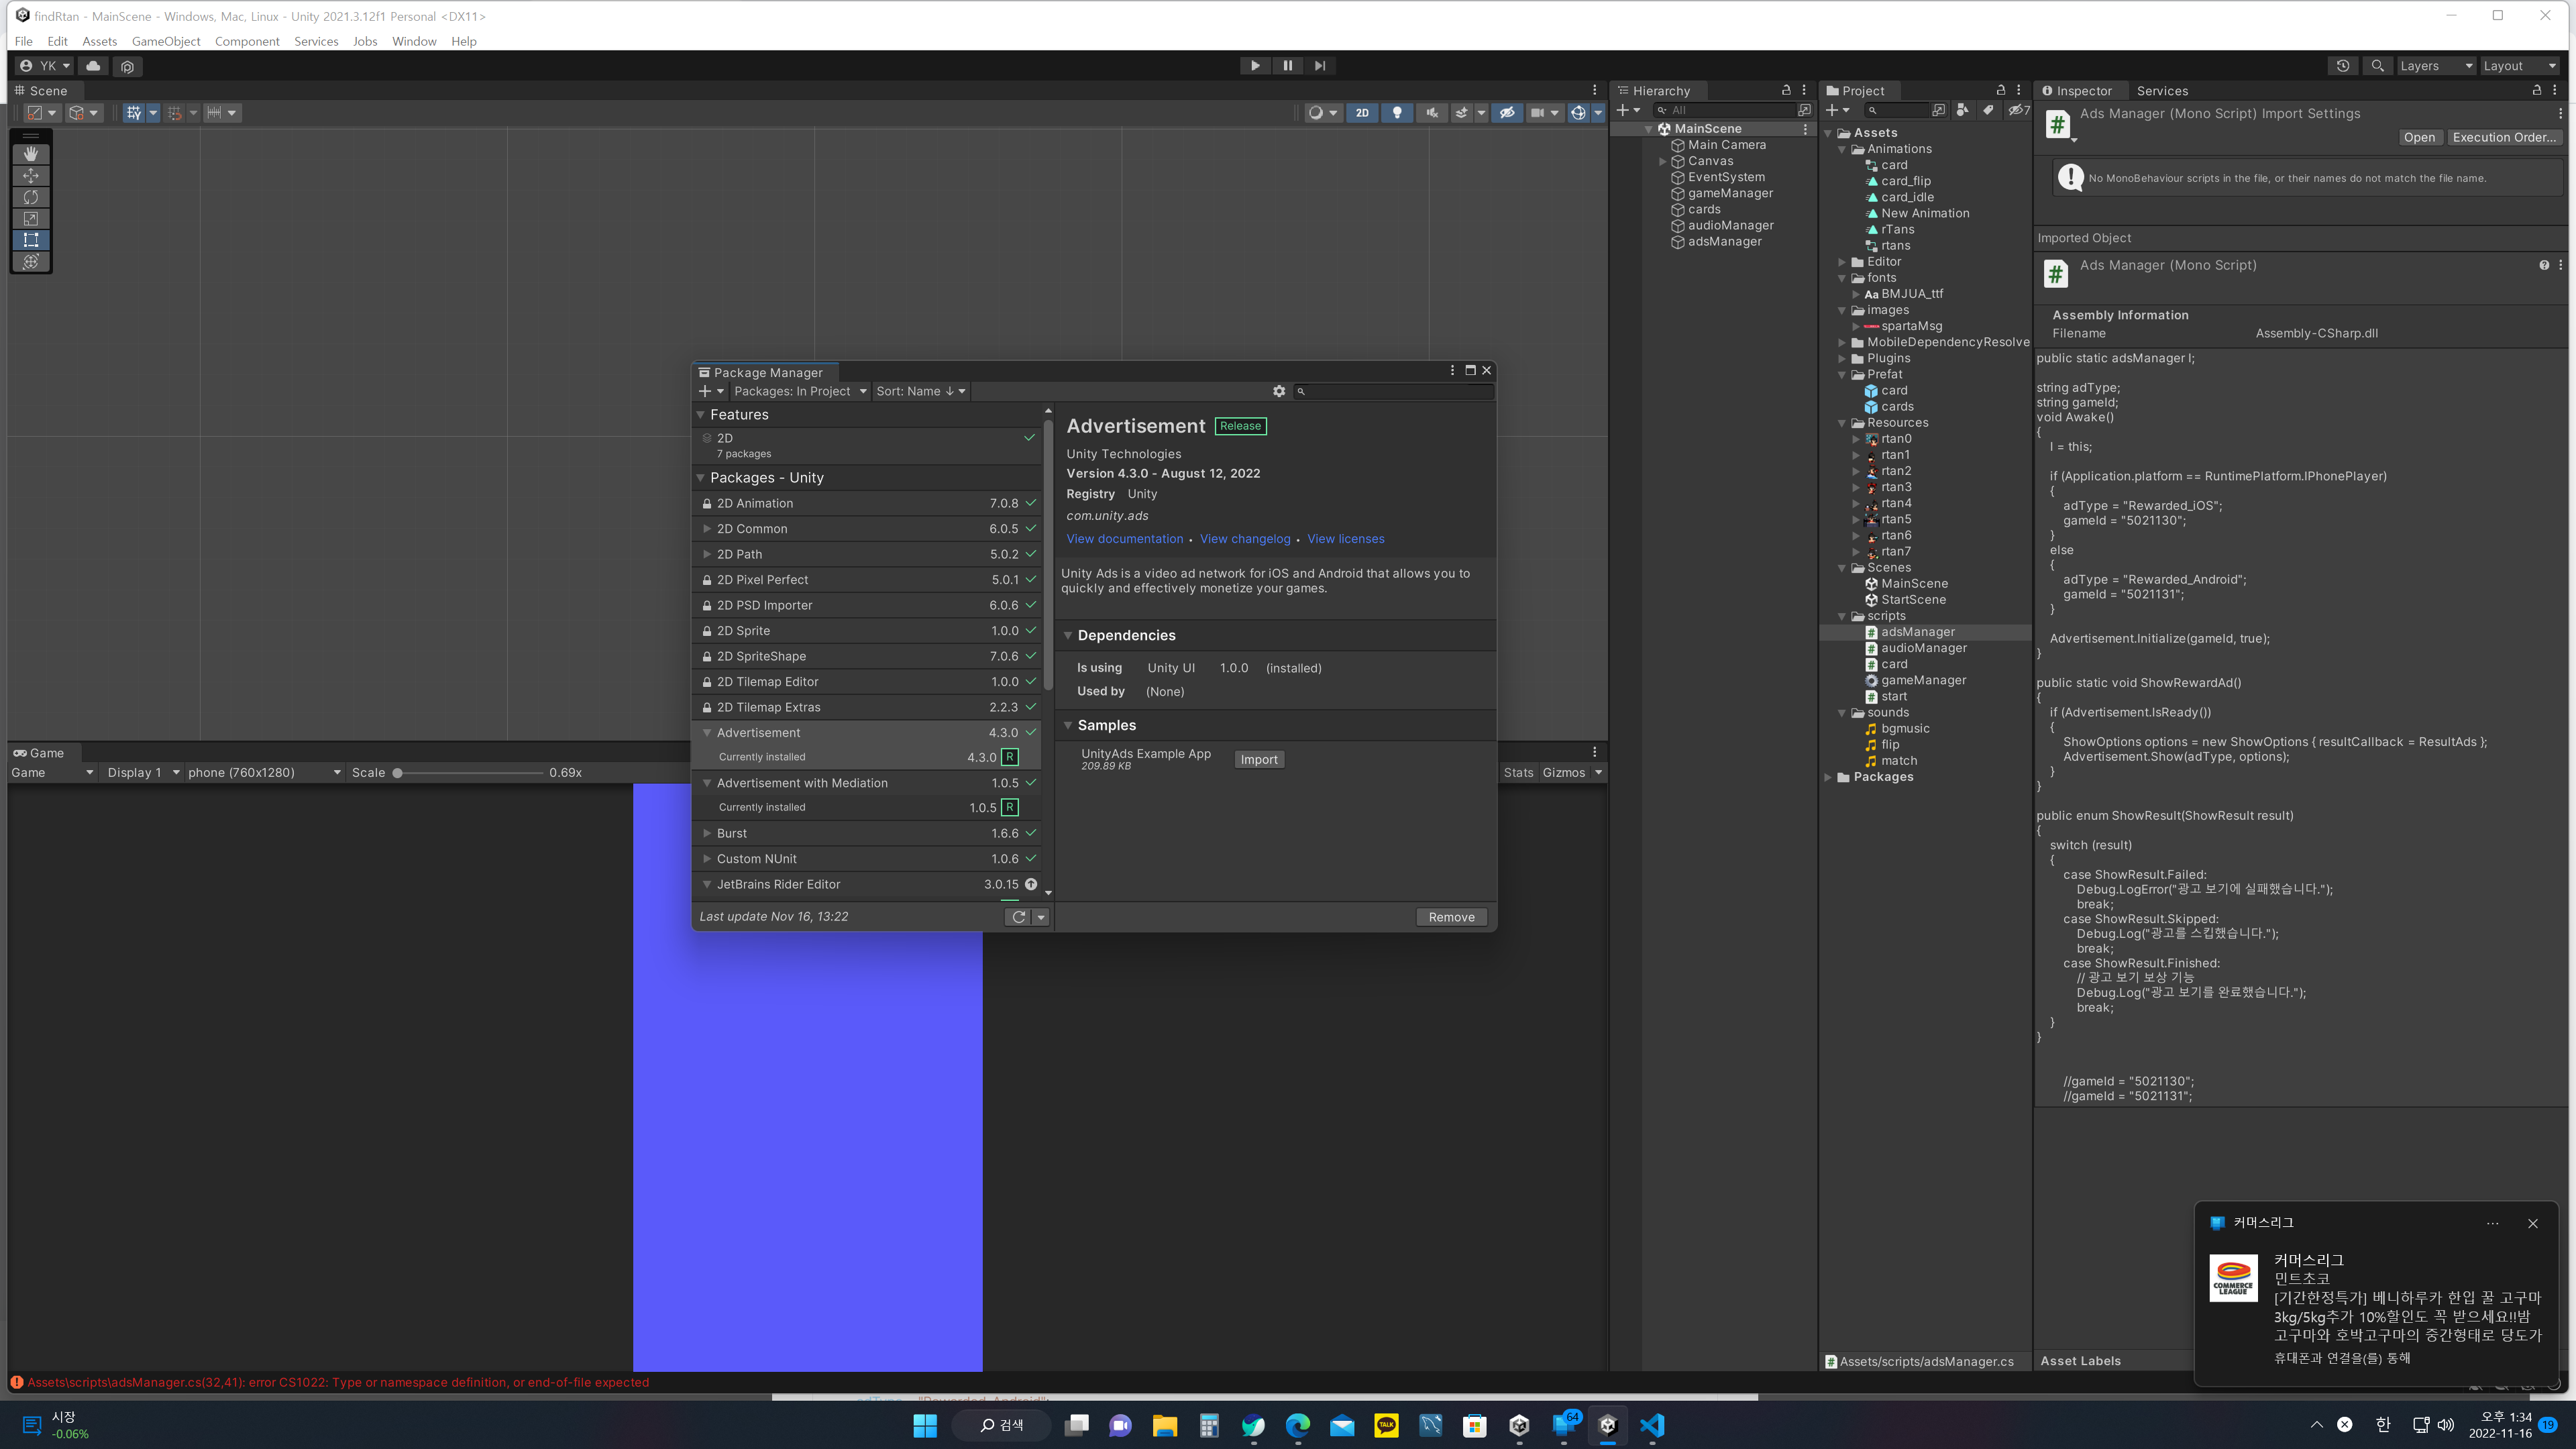Toggle 2D mode in Scene view
The image size is (2576, 1449).
1362,113
